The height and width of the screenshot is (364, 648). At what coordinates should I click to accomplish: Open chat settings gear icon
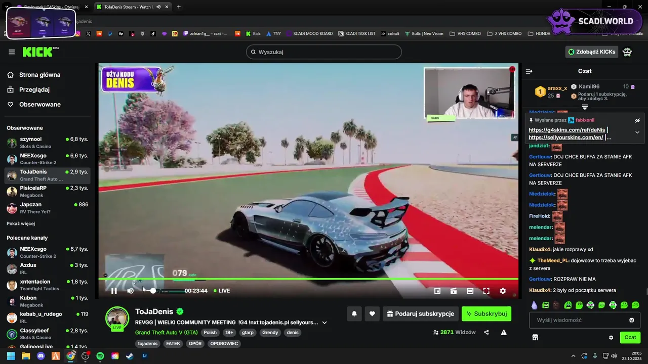point(611,337)
